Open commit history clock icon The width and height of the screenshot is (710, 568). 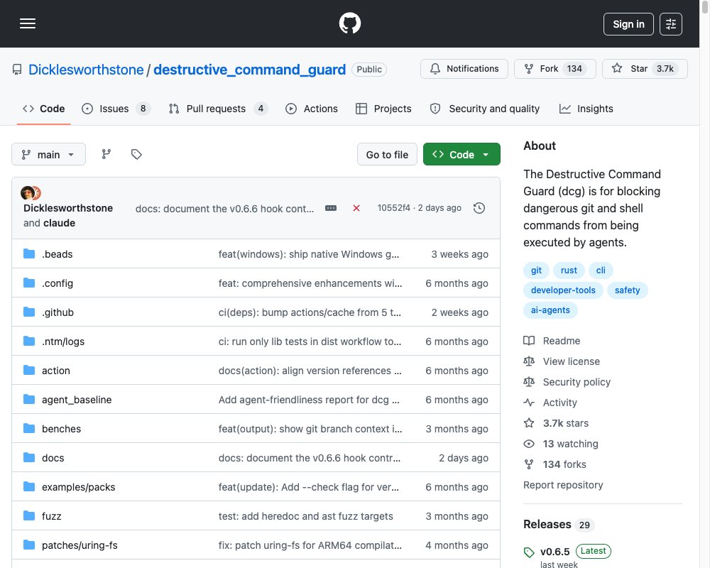click(x=479, y=208)
